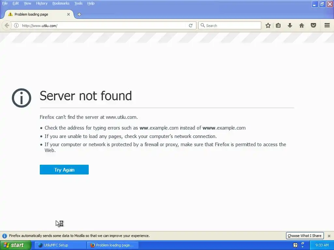The image size is (334, 250).
Task: Save to Pocket icon
Action: pyautogui.click(x=313, y=25)
